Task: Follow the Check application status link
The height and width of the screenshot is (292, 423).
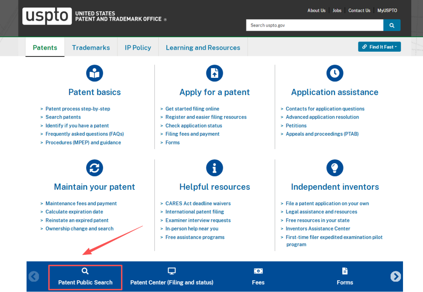Action: [193, 126]
